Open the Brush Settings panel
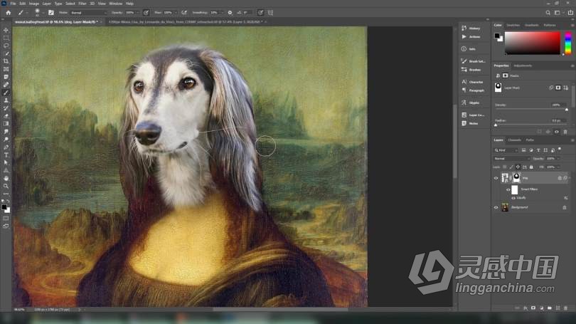 473,61
